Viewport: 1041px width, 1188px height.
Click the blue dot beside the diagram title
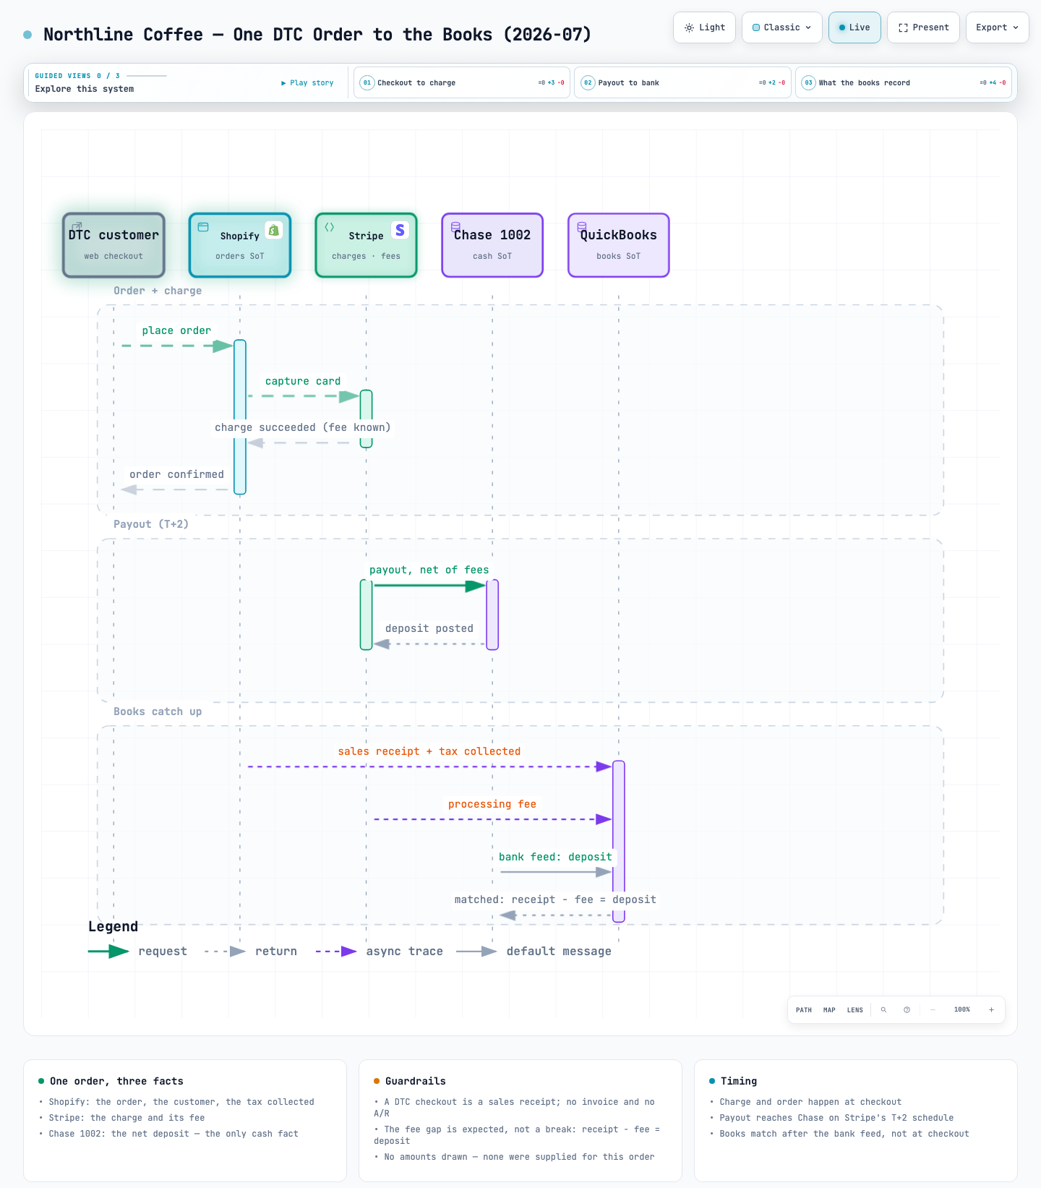point(27,35)
